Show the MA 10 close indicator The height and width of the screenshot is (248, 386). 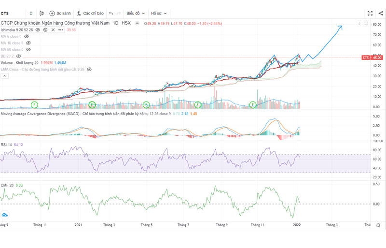tap(28, 43)
